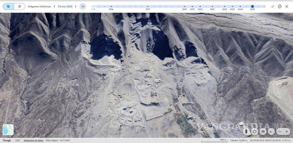Select the 2022 timeline marker
This screenshot has height=143, width=293.
(225, 7)
